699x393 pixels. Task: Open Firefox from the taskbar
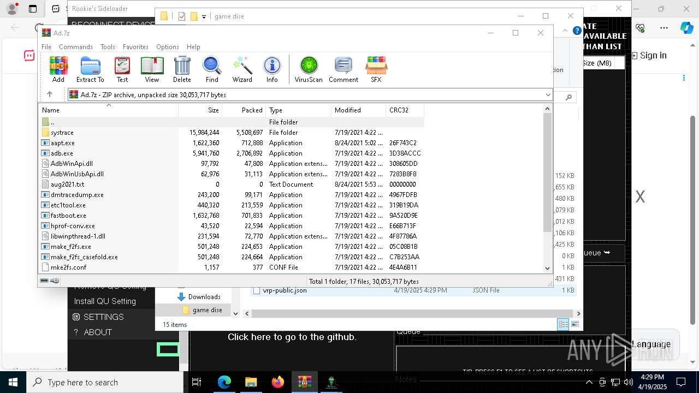point(277,382)
